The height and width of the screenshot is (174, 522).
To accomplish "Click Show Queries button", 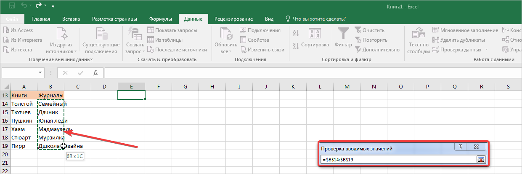I will pyautogui.click(x=177, y=30).
